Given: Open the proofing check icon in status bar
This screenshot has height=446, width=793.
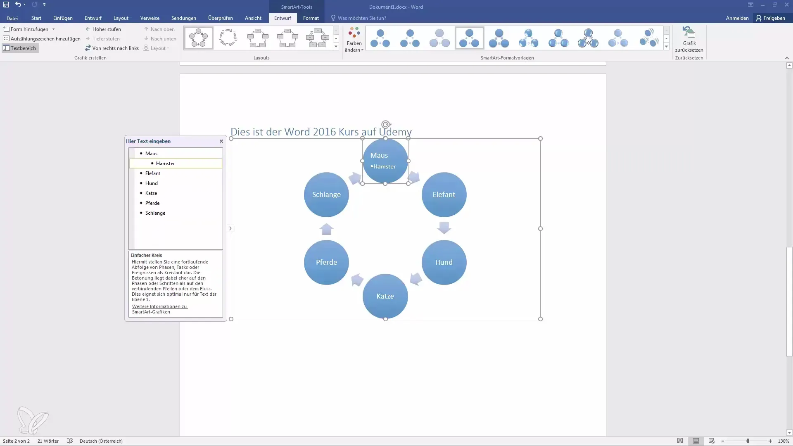Looking at the screenshot, I should coord(70,441).
